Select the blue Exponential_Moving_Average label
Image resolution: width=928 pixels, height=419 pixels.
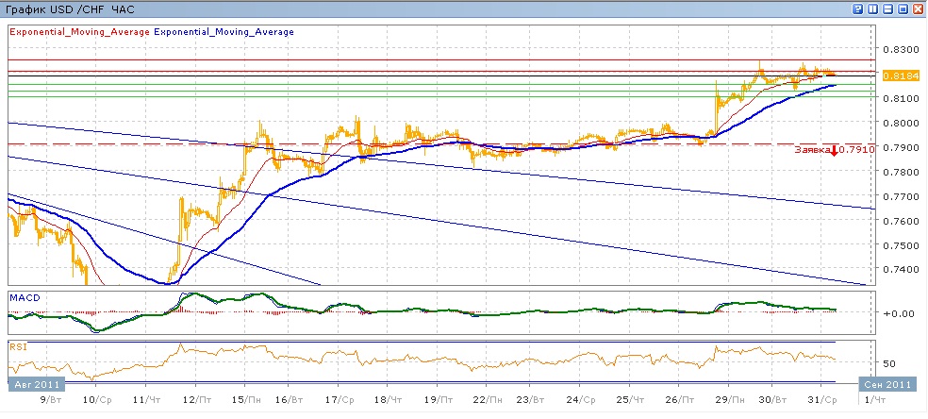pos(224,31)
